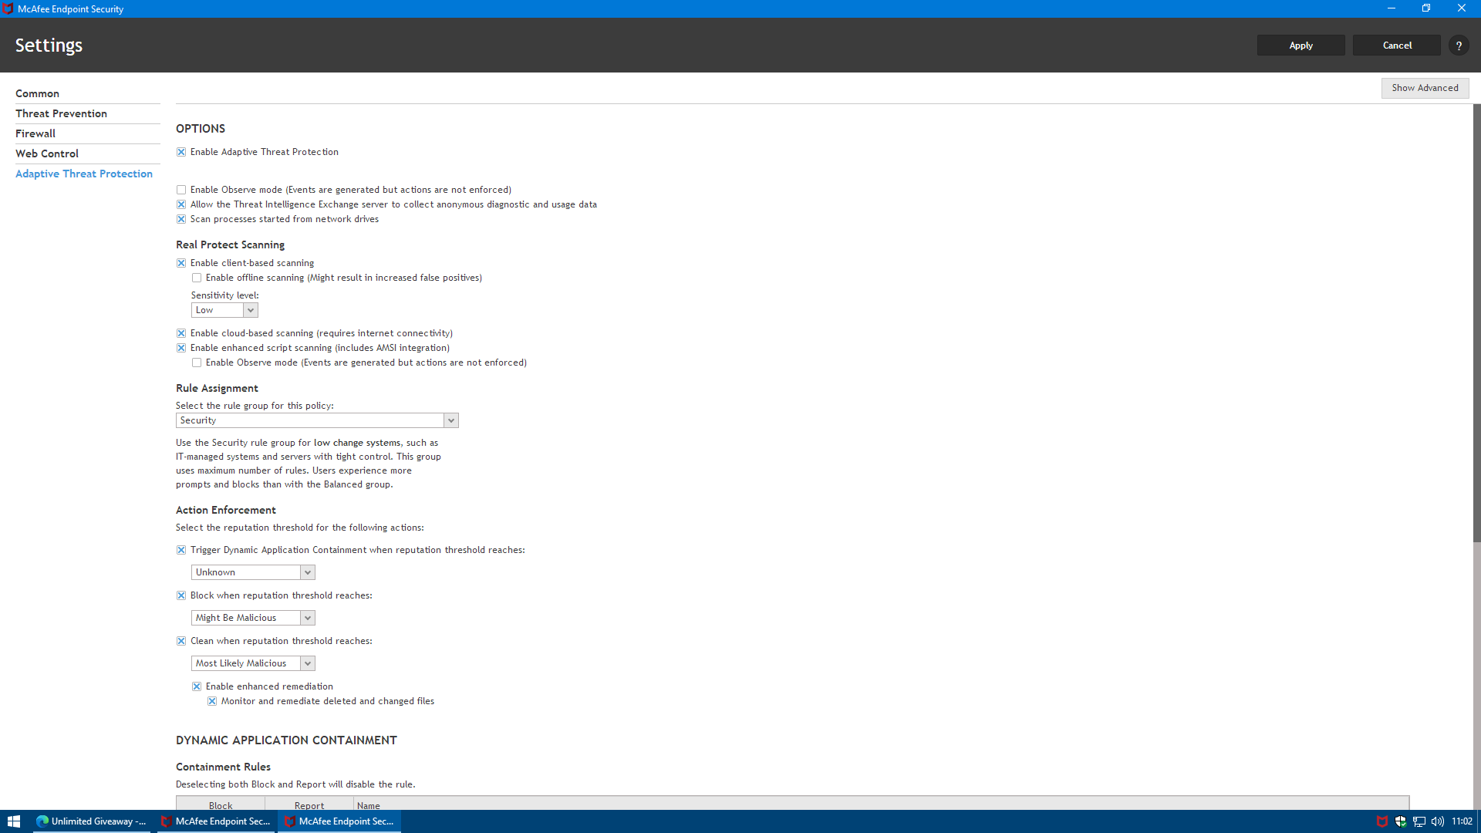Enable offline scanning checkbox

pos(197,278)
